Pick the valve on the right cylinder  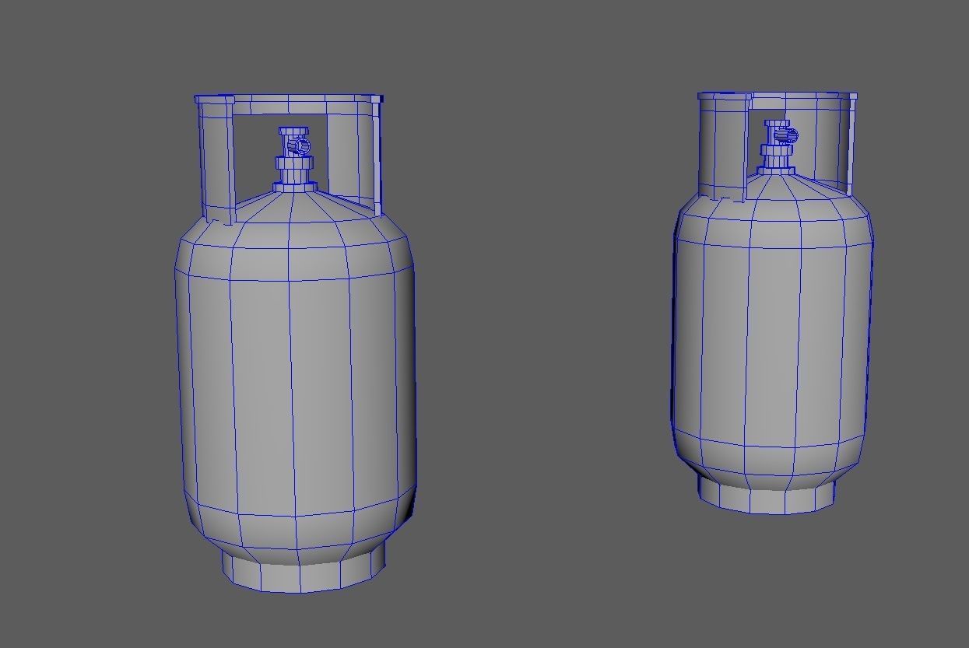pyautogui.click(x=778, y=146)
